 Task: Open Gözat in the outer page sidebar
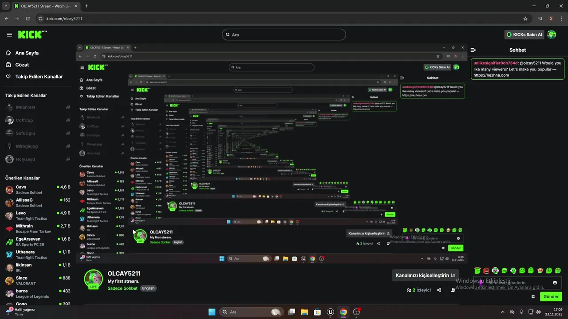pos(17,65)
